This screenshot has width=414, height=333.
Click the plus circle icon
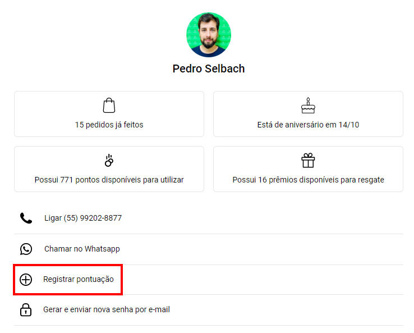click(x=26, y=280)
